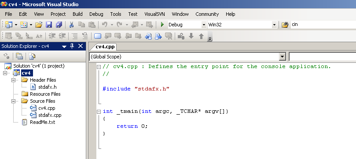Open the Solution Explorer window position menu
356x159 pixels.
tap(64, 47)
